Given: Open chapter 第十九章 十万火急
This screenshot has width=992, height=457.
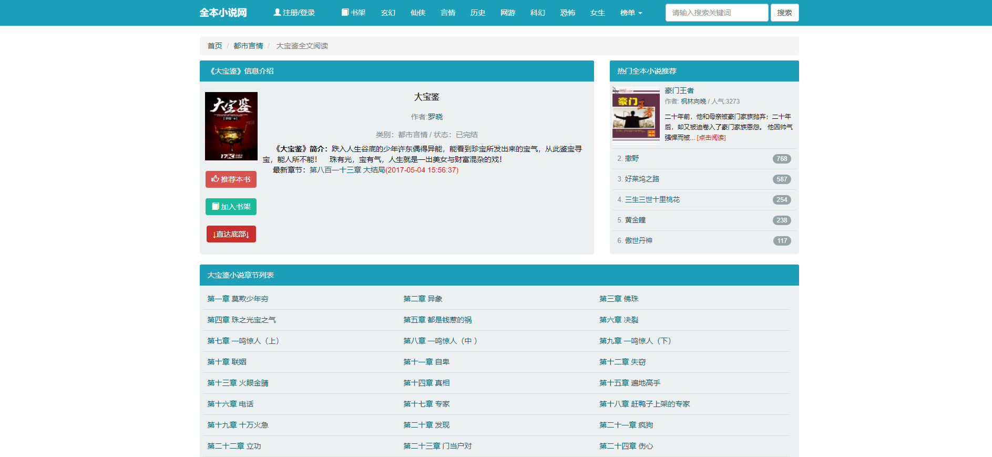Looking at the screenshot, I should pos(238,425).
